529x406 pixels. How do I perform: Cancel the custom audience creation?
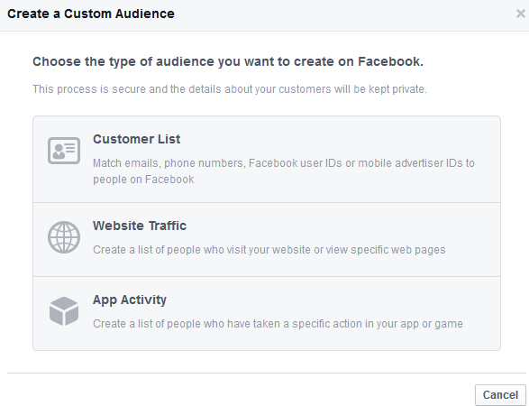500,395
